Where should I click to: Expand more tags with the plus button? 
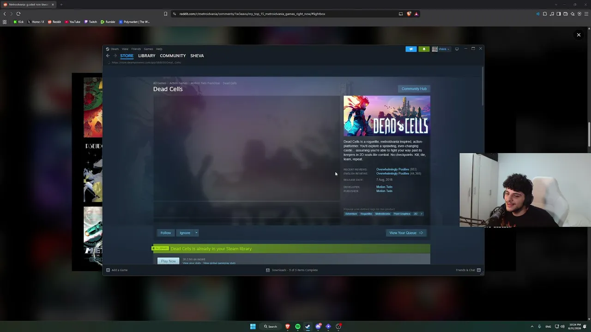pyautogui.click(x=421, y=214)
